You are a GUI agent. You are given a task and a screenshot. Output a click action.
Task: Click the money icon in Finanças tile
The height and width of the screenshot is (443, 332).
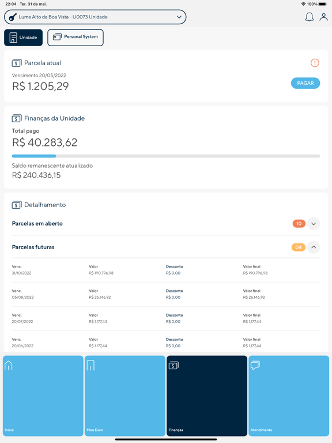click(173, 365)
